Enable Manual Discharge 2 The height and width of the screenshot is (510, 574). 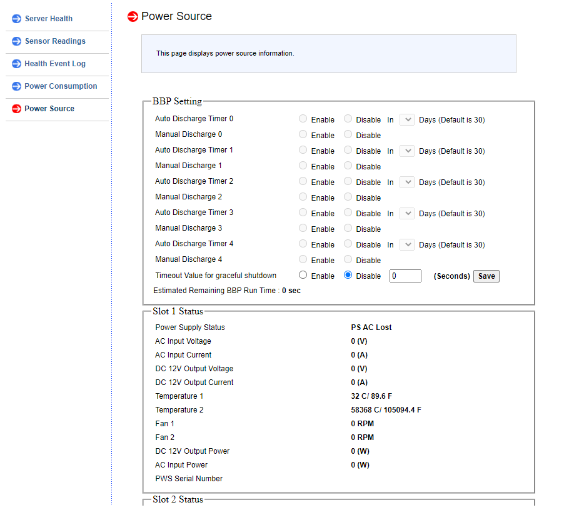click(x=303, y=197)
